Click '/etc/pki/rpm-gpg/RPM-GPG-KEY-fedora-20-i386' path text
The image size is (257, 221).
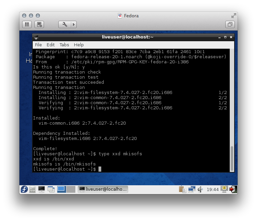pyautogui.click(x=130, y=62)
